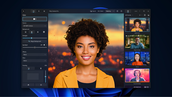
Task: Click the Magic Background button
Action: pyautogui.click(x=35, y=41)
